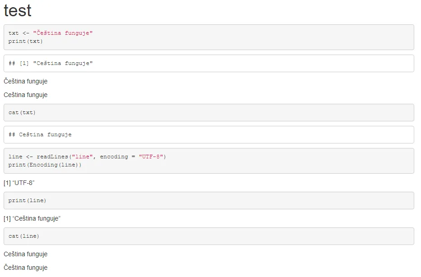Viewport: 421px width, 277px height.
Task: Click the print(txt) code line
Action: [x=25, y=42]
